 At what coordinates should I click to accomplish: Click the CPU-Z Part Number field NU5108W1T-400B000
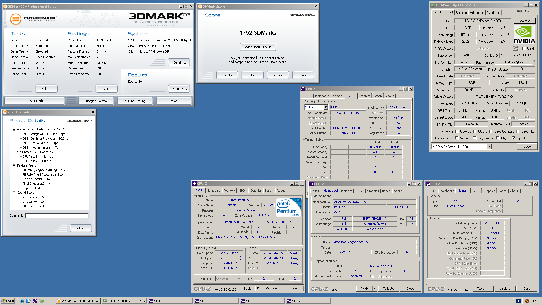[348, 128]
